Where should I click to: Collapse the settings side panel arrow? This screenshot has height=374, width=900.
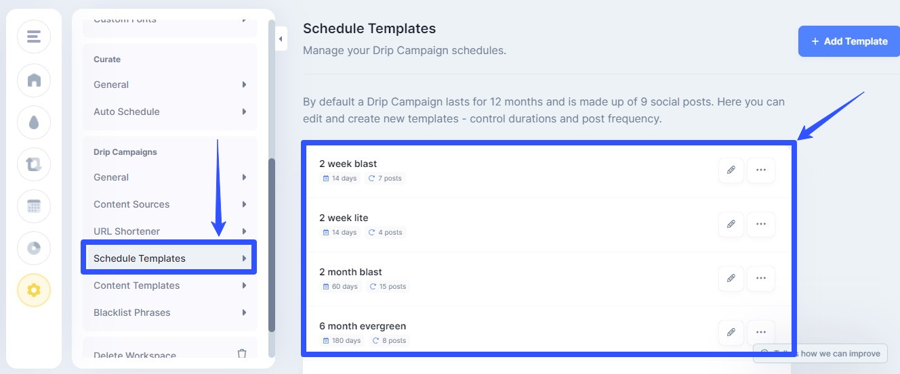[x=281, y=39]
